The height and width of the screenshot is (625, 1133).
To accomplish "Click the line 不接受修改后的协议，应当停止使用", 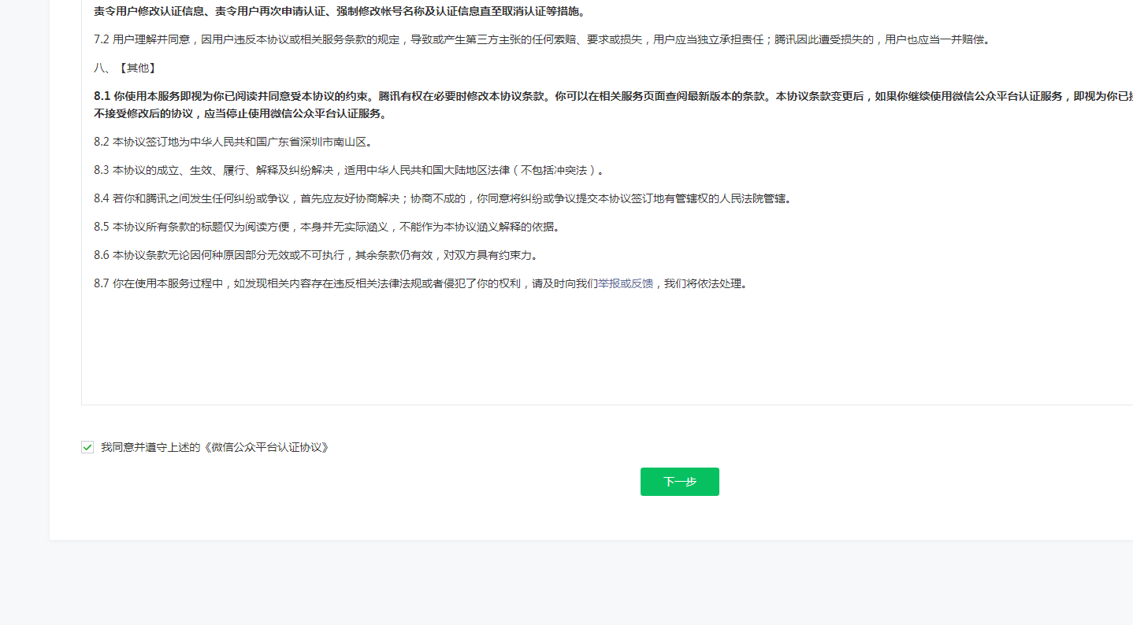I will tap(240, 113).
